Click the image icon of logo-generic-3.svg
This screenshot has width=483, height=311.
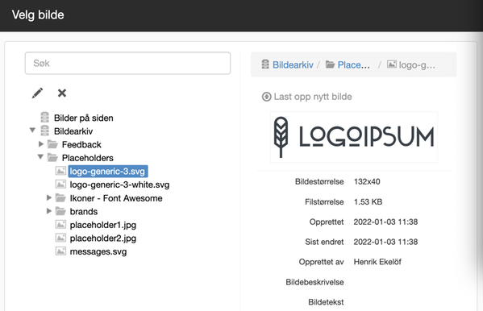click(60, 171)
